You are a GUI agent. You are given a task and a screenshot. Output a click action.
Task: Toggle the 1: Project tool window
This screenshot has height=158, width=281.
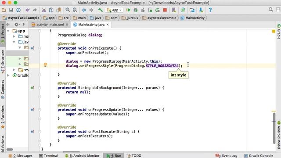[x=3, y=34]
